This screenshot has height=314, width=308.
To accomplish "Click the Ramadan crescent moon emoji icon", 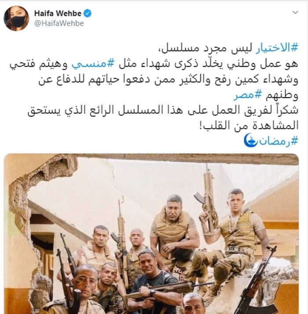I will 250,140.
